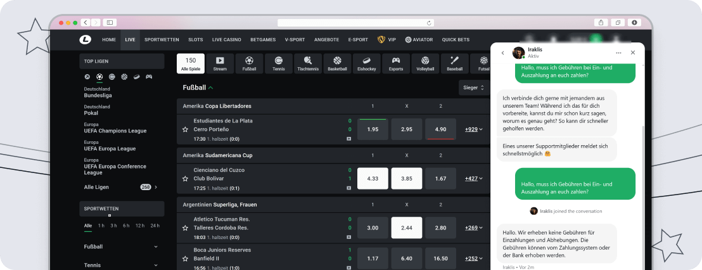The image size is (702, 270).
Task: Filter live events by Basketball
Action: pyautogui.click(x=337, y=63)
